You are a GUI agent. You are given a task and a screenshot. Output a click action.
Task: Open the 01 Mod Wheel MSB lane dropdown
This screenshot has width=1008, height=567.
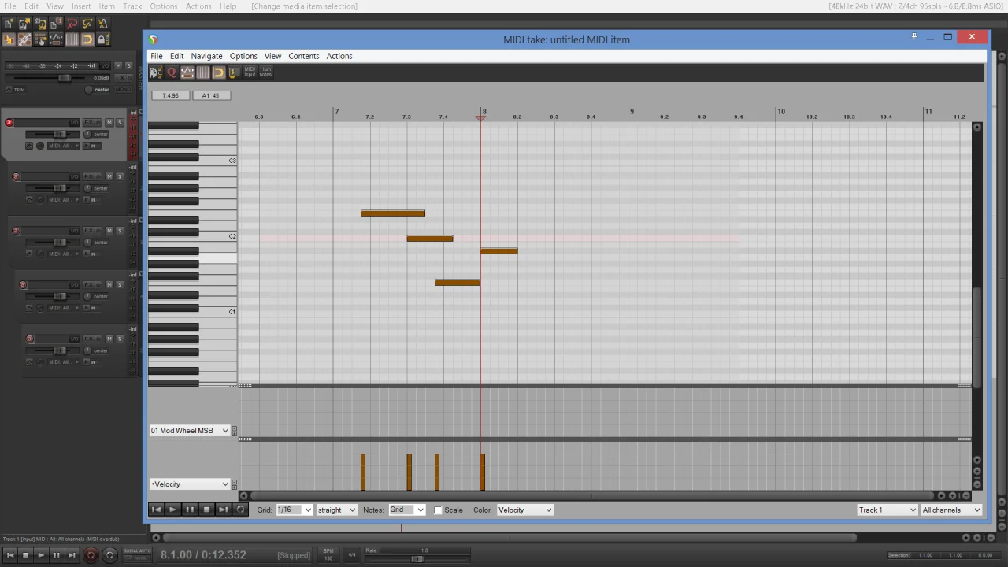pos(189,431)
